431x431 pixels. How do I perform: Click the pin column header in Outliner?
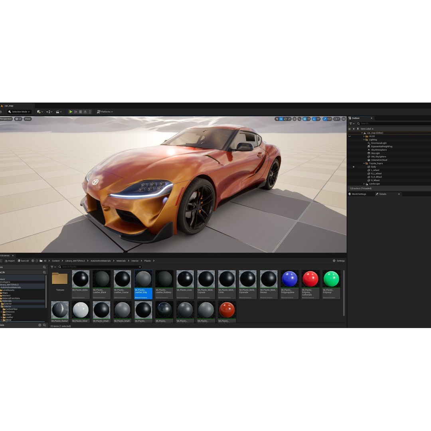click(358, 129)
